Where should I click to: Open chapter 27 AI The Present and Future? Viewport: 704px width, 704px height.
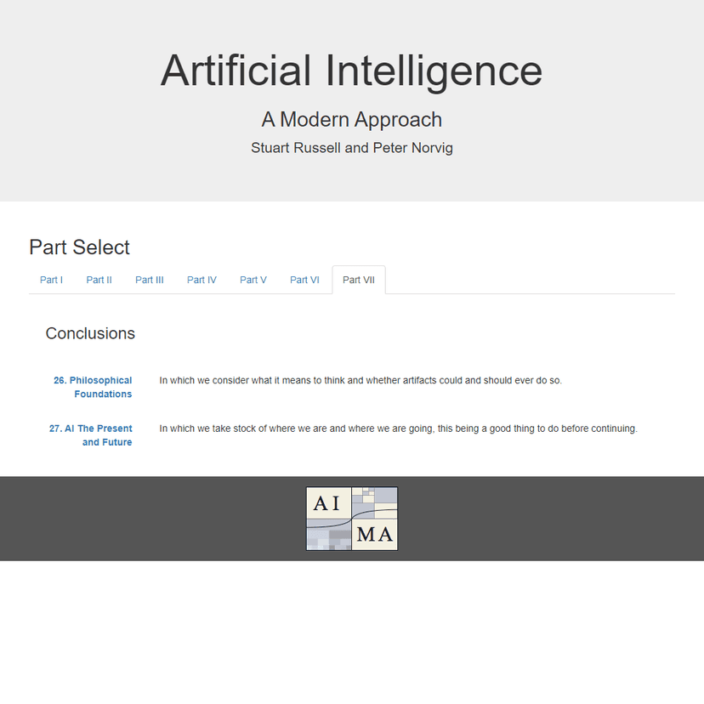click(x=90, y=434)
